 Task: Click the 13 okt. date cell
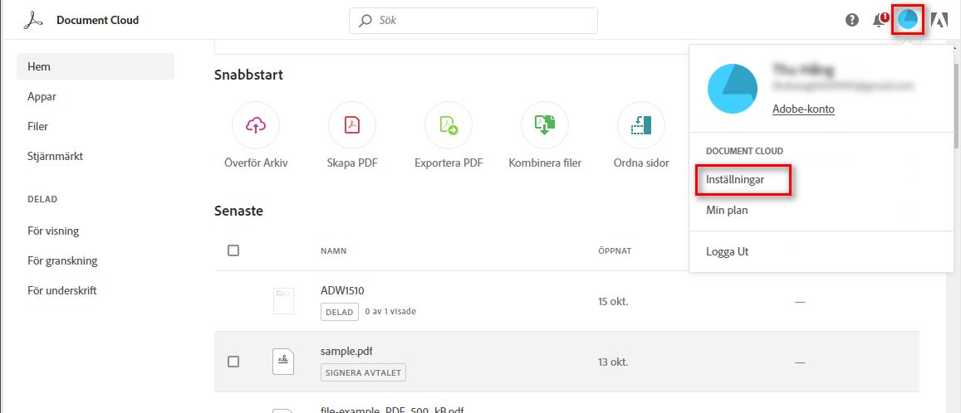tap(614, 362)
